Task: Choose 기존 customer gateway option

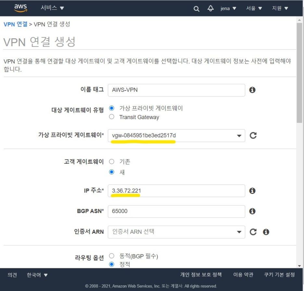Action: (x=112, y=161)
